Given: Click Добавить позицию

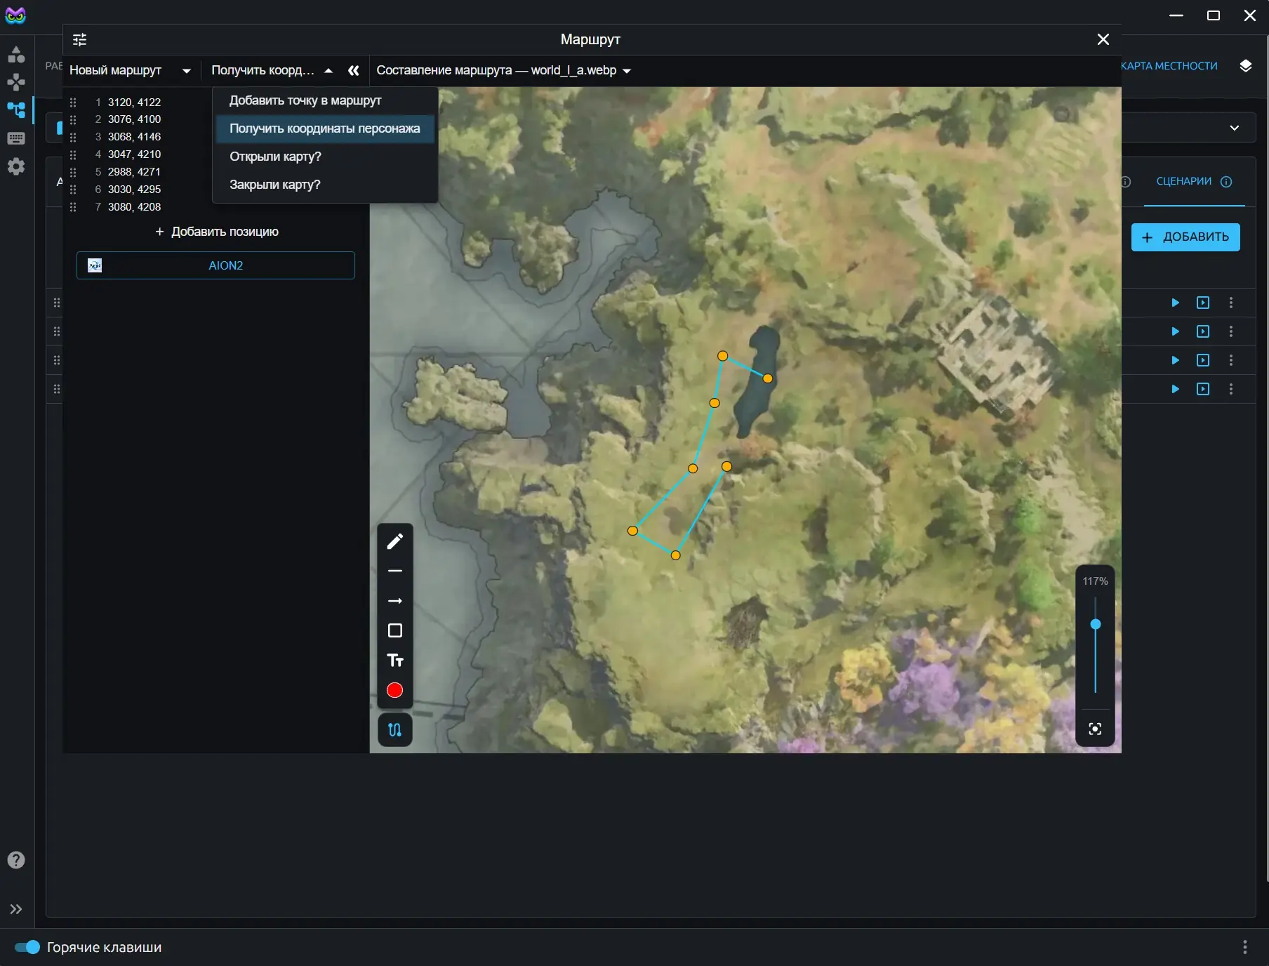Looking at the screenshot, I should [x=216, y=232].
